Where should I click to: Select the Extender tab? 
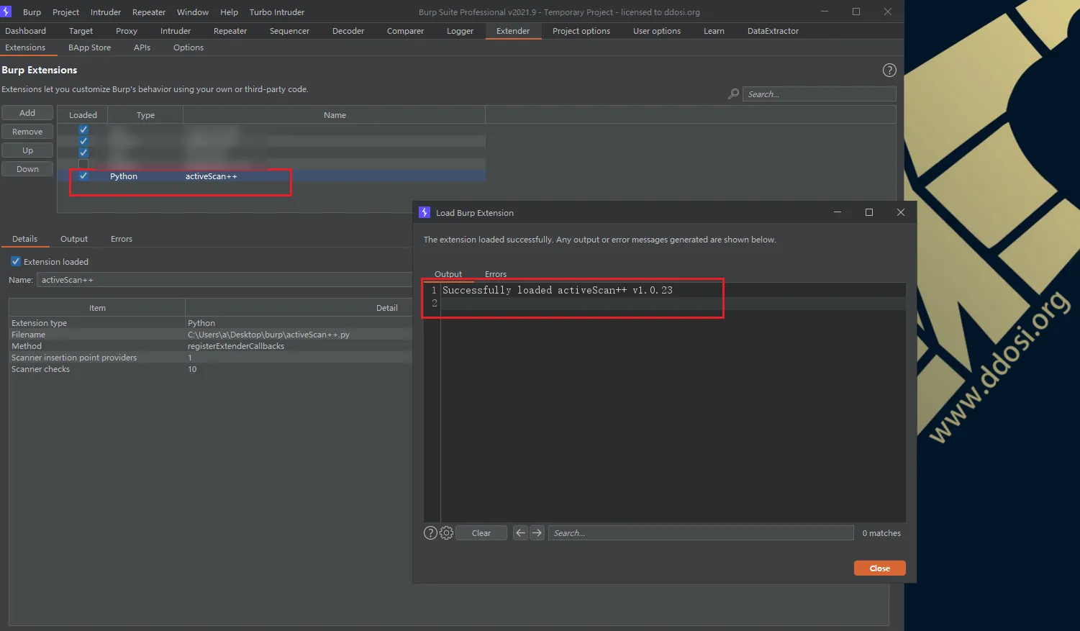point(513,31)
